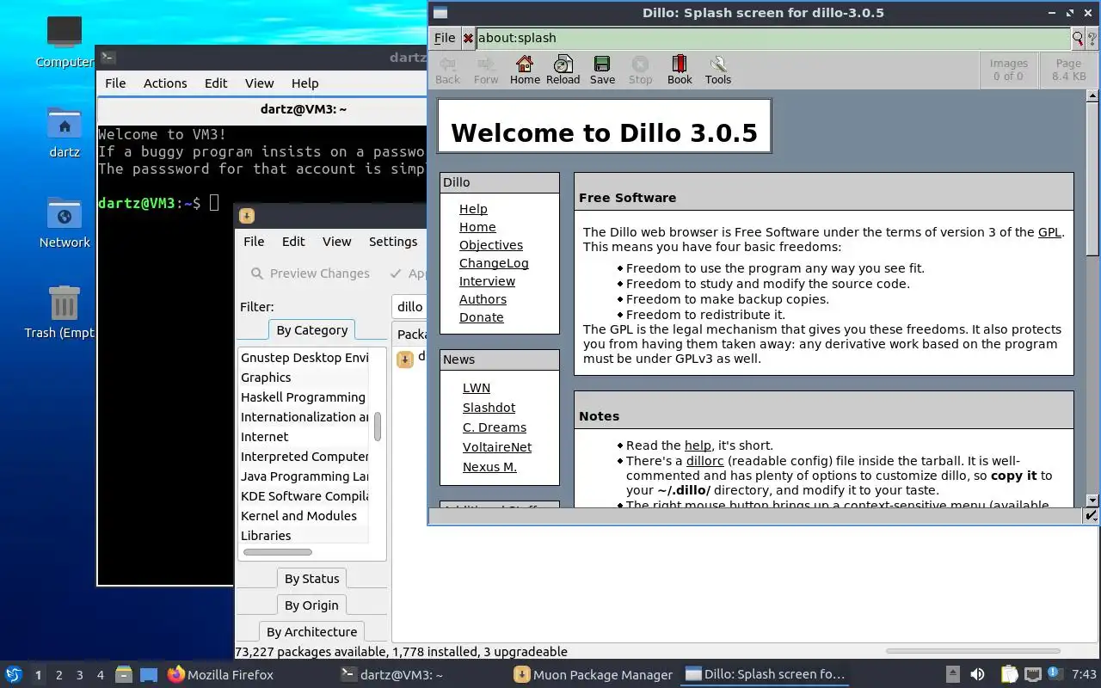Viewport: 1101px width, 688px height.
Task: Click the category list horizontal scrollbar in Muon
Action: [277, 552]
